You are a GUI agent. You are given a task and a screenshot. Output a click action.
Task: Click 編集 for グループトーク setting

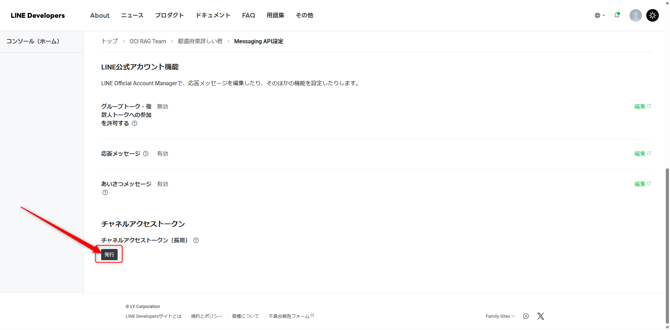[x=642, y=107]
